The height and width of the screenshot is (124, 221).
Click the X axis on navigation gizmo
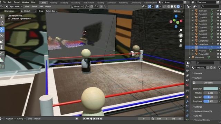pos(181,21)
